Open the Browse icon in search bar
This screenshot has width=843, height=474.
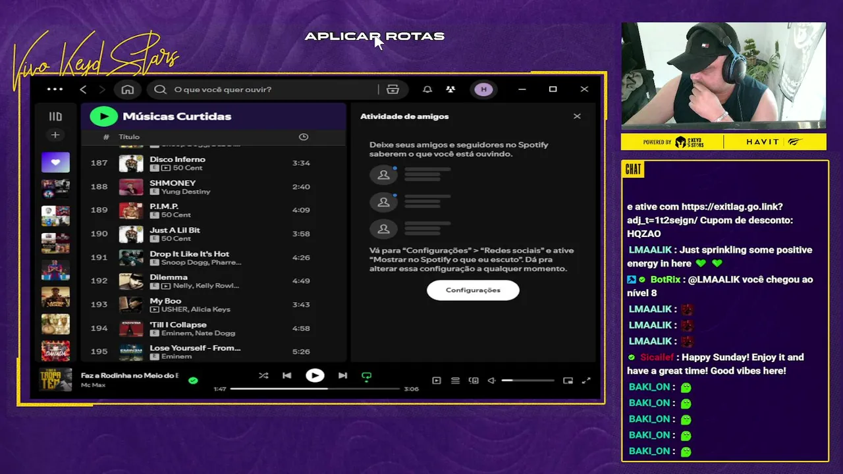[393, 90]
